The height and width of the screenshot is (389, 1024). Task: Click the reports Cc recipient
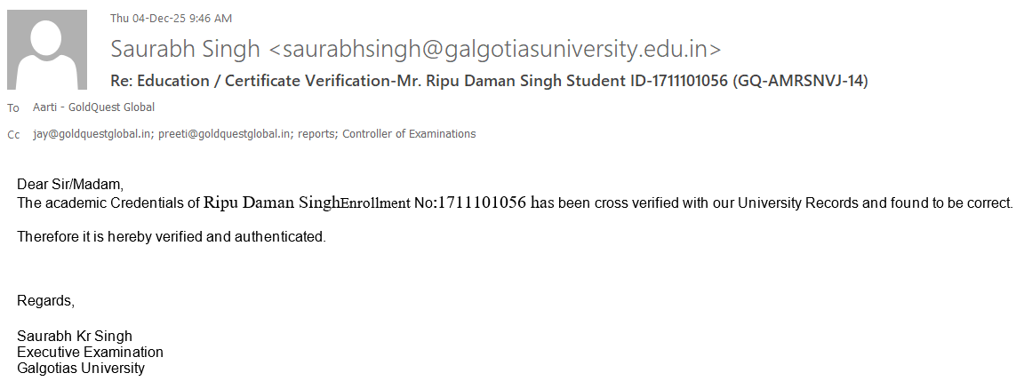(x=316, y=134)
